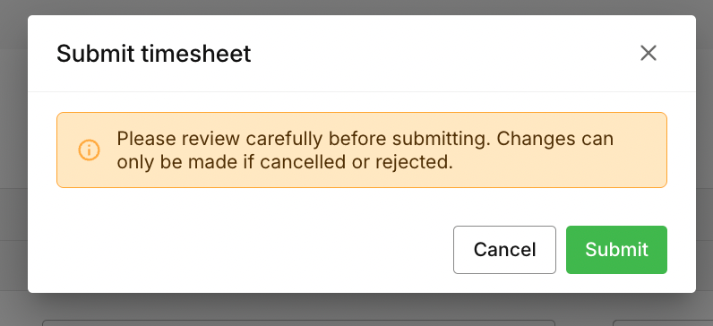The image size is (713, 326).
Task: Close the Submit timesheet dialog with X
Action: tap(648, 53)
